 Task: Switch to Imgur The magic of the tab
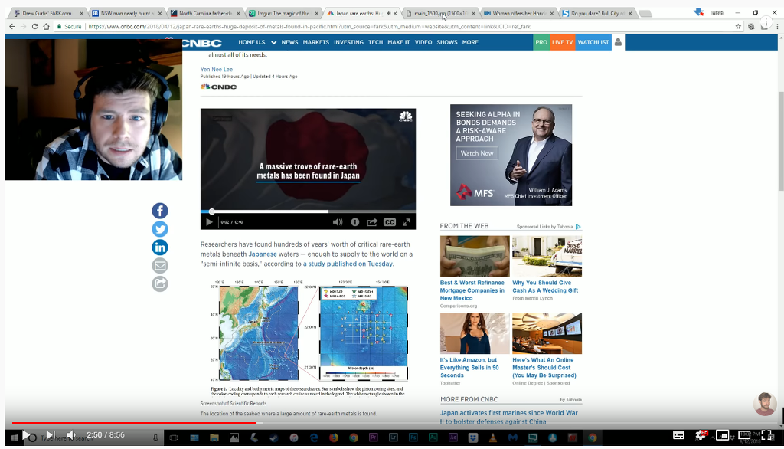click(x=283, y=14)
